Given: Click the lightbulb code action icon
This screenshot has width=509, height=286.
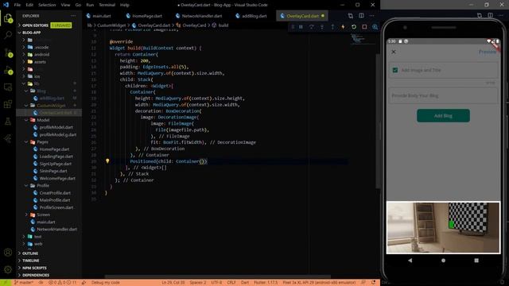Looking at the screenshot, I should click(x=107, y=160).
